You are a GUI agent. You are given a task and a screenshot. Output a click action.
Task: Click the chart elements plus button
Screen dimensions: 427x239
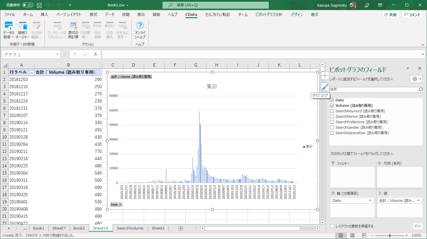pyautogui.click(x=325, y=76)
